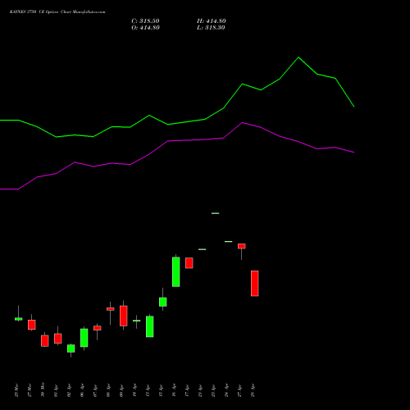Click the '28 Apr' date axis label
This screenshot has width=410, height=410.
[x=253, y=390]
